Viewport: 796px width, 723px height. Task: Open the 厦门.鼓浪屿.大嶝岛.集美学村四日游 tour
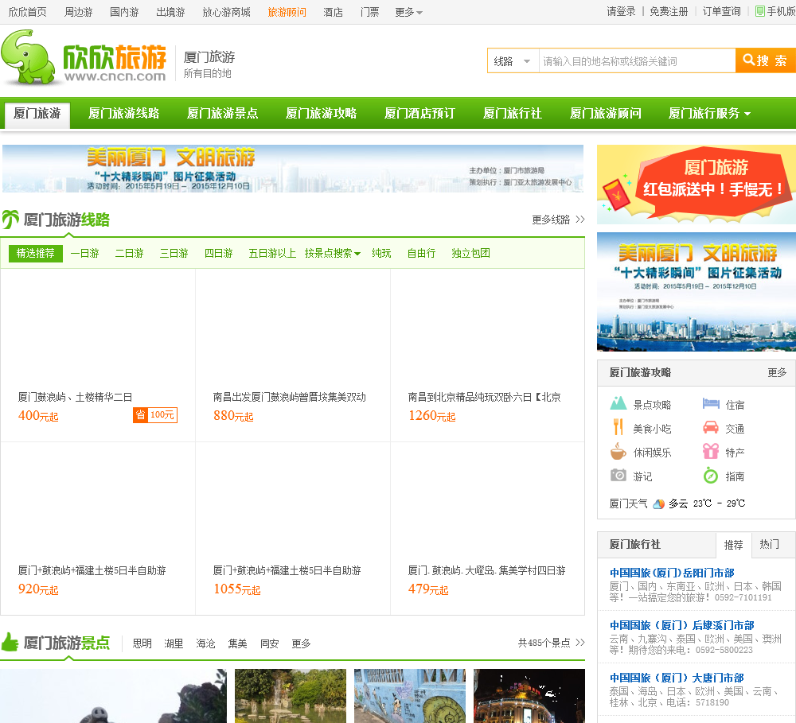click(x=487, y=570)
